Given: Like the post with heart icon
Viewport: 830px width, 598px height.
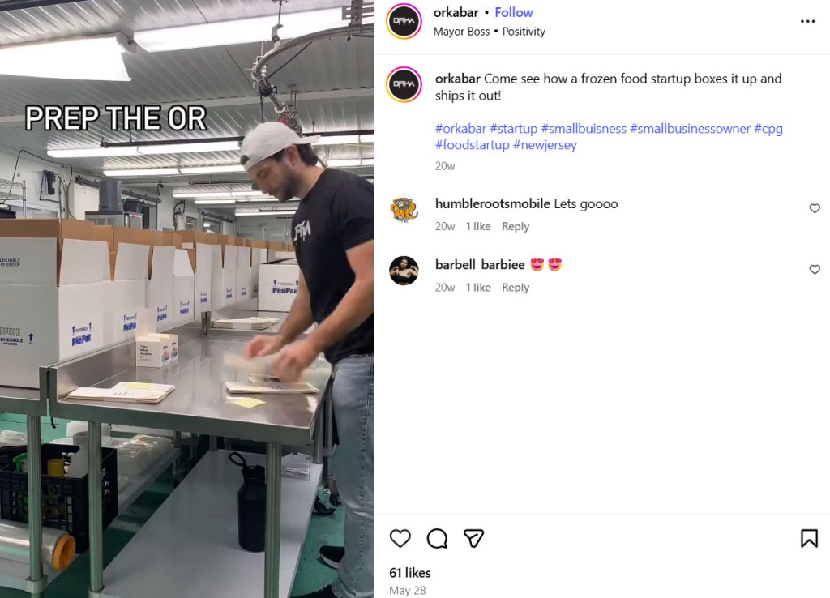Looking at the screenshot, I should point(400,538).
